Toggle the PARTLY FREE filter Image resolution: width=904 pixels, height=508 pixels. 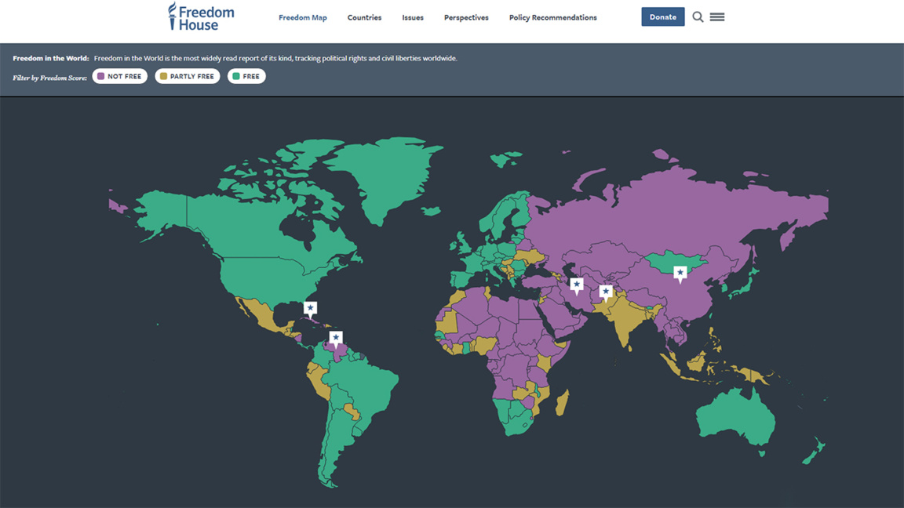pos(188,76)
